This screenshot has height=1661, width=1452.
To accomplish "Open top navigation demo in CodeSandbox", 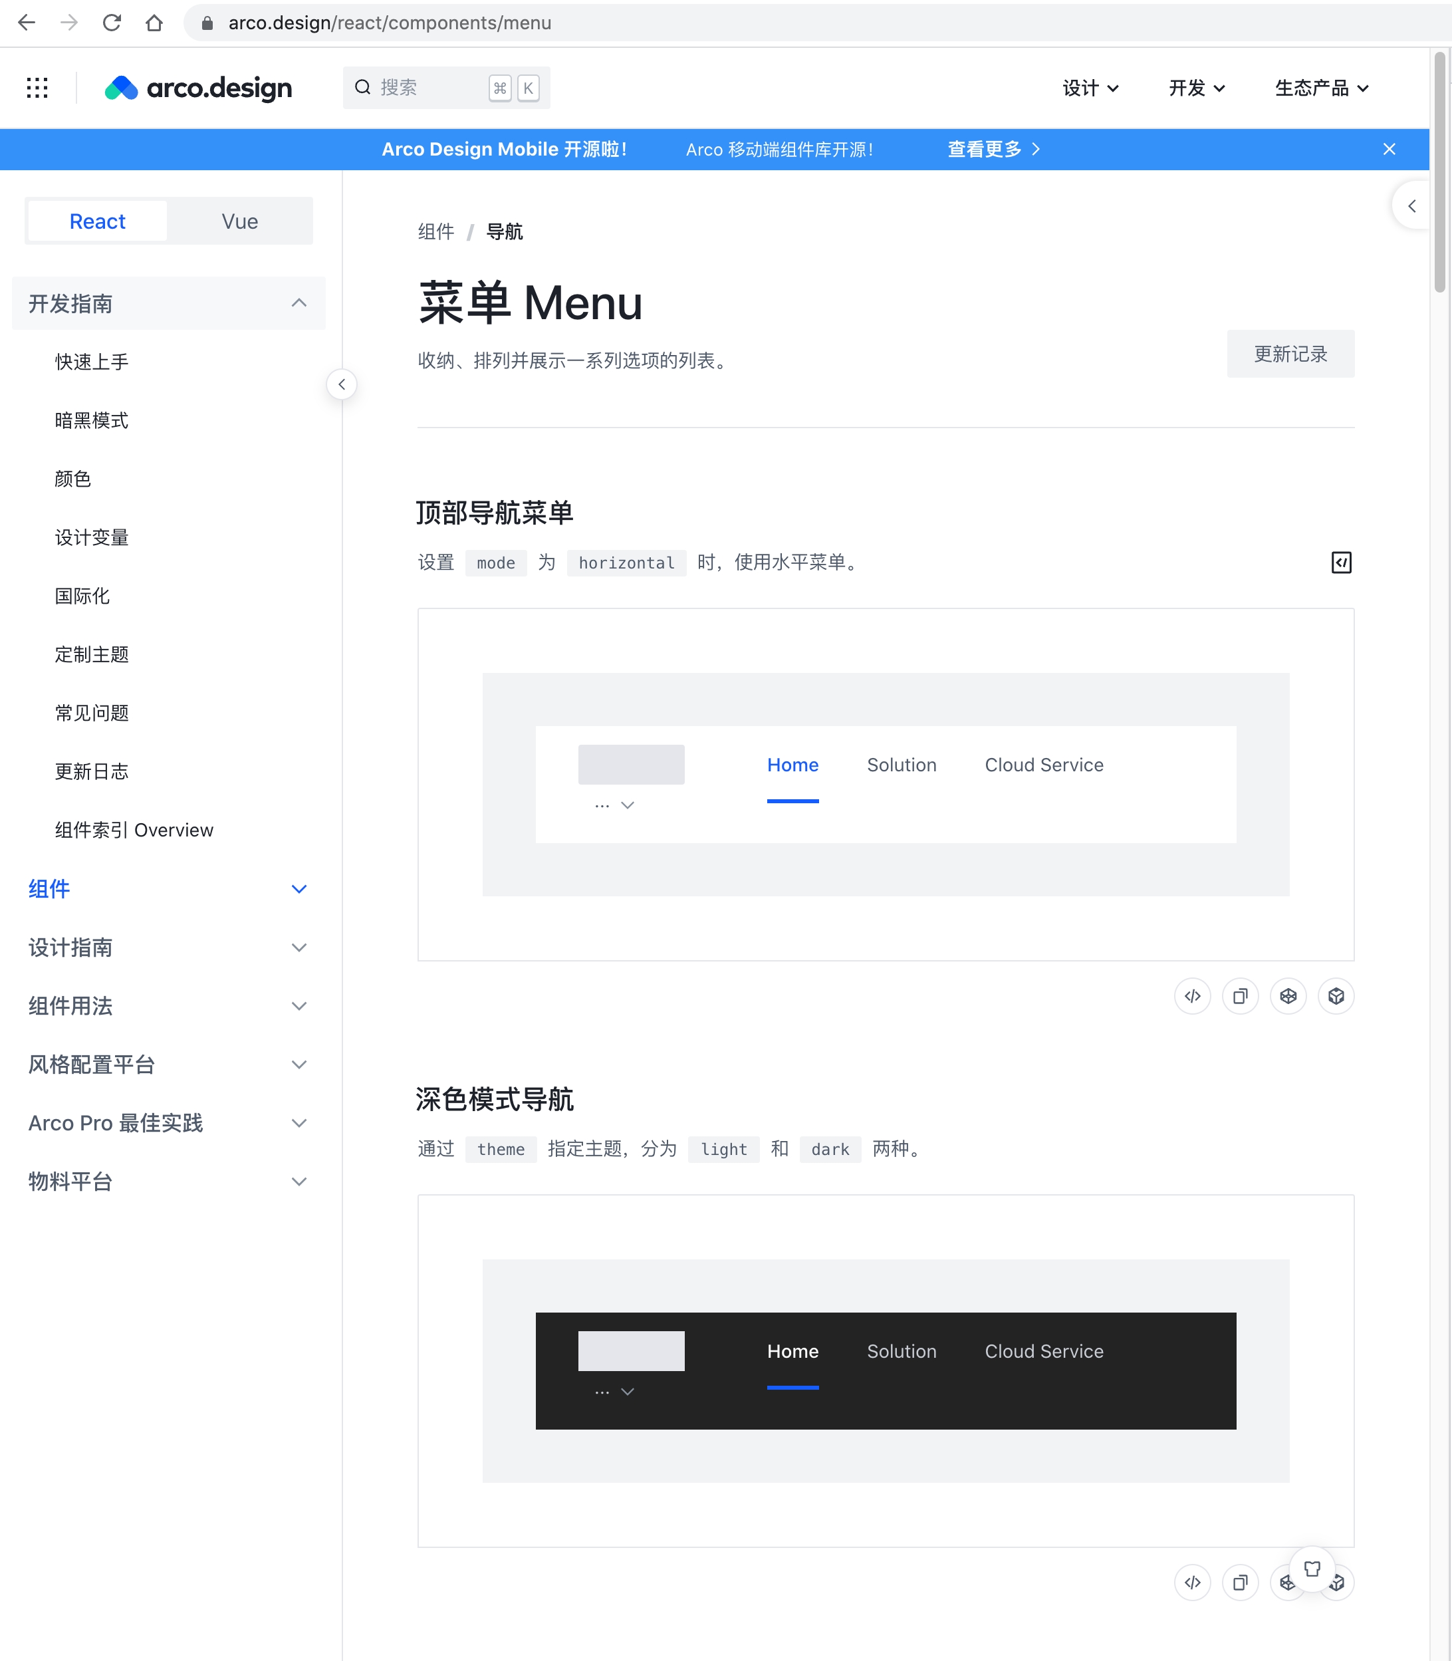I will [x=1335, y=996].
